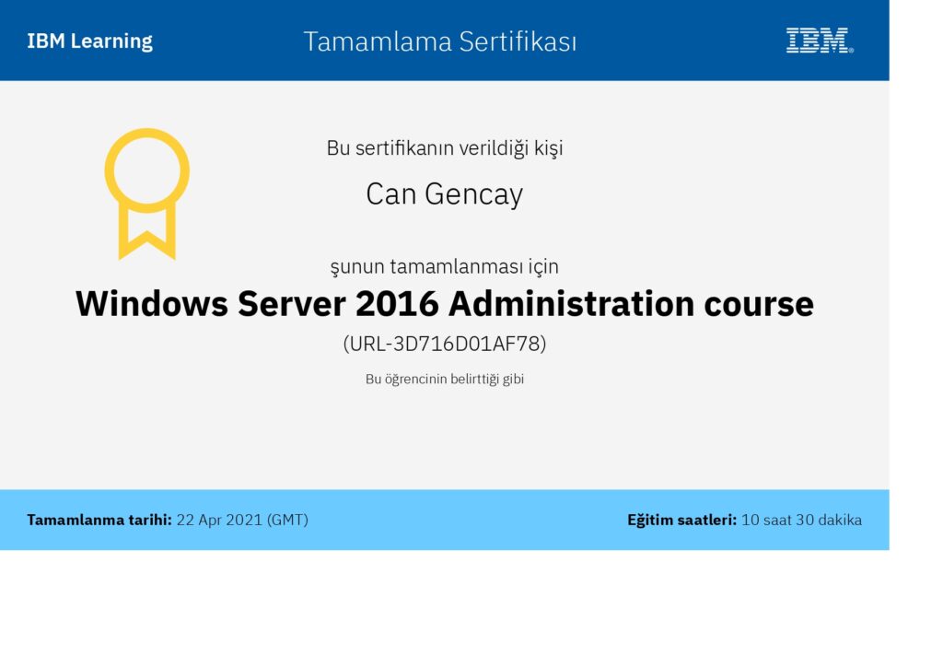
Task: Click the date 22 Apr 2021 (GMT)
Action: click(x=242, y=520)
